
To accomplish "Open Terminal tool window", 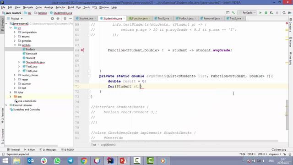I will click(x=13, y=150).
